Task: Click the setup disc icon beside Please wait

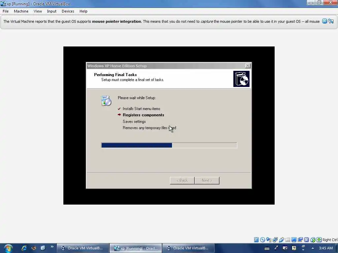Action: [106, 101]
